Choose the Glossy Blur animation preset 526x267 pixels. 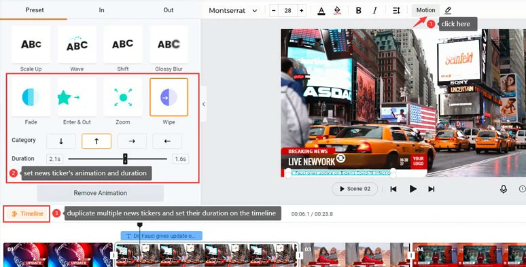pos(169,44)
